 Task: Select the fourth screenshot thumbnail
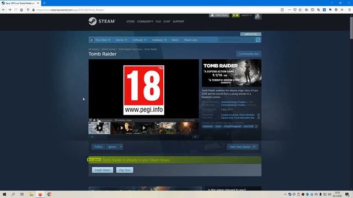pos(165,128)
